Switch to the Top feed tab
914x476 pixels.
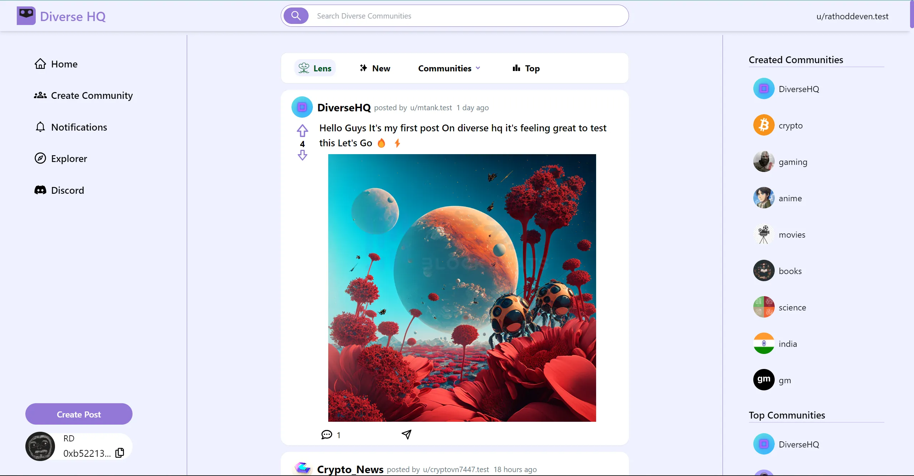tap(526, 68)
